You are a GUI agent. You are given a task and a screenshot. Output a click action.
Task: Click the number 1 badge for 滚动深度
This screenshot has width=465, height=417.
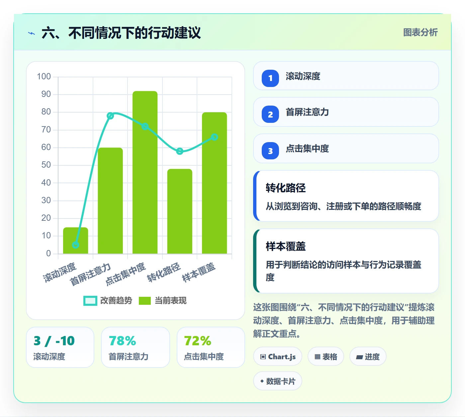[x=270, y=78]
